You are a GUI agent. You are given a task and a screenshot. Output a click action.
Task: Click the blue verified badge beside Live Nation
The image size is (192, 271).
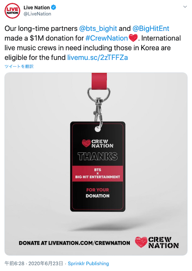[53, 7]
